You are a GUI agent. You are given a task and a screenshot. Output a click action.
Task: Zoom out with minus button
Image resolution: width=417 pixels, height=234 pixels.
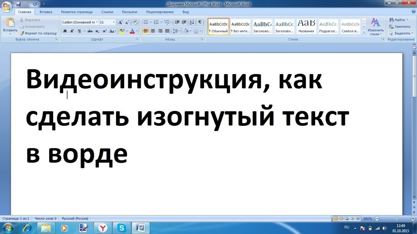[x=377, y=219]
